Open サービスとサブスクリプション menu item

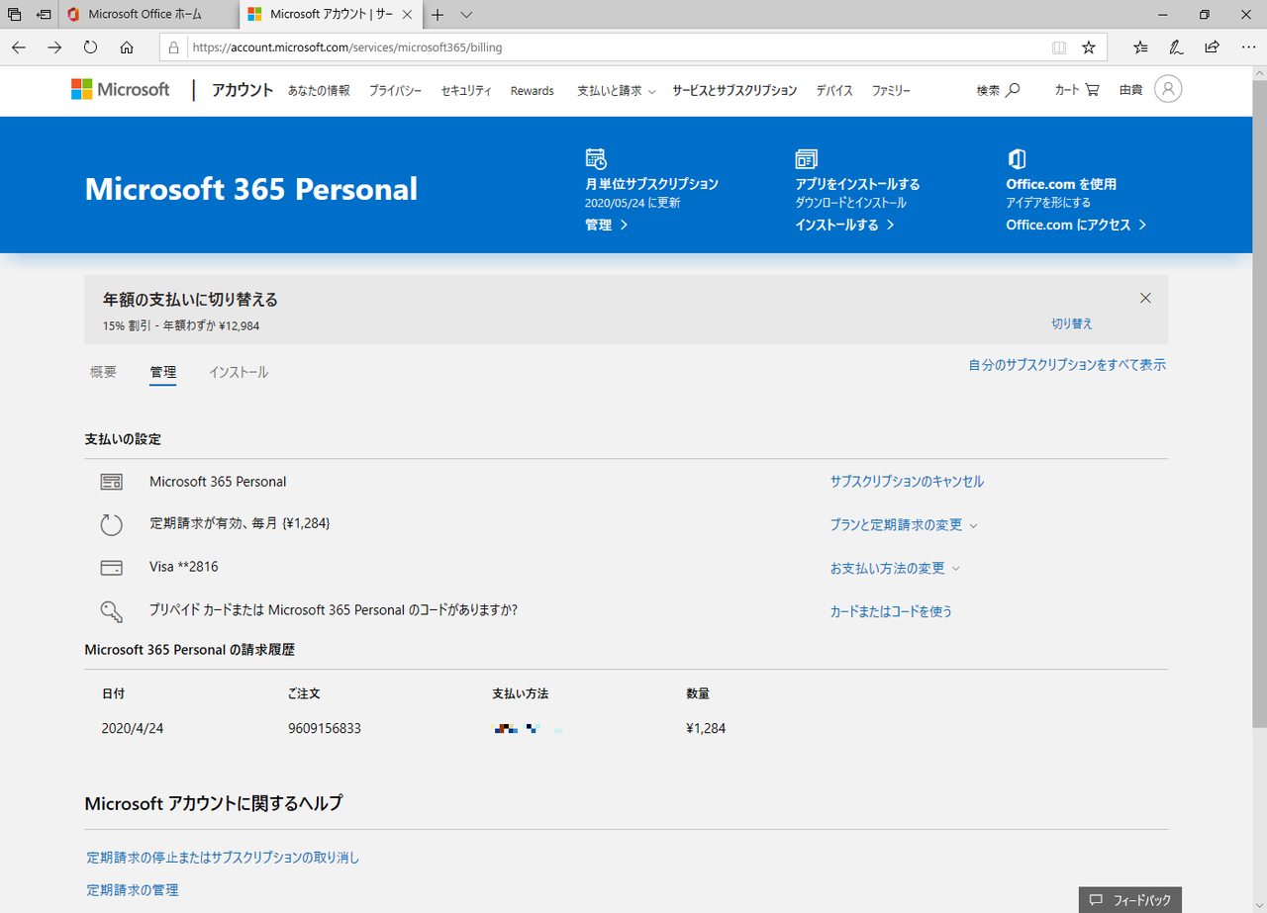(x=734, y=91)
